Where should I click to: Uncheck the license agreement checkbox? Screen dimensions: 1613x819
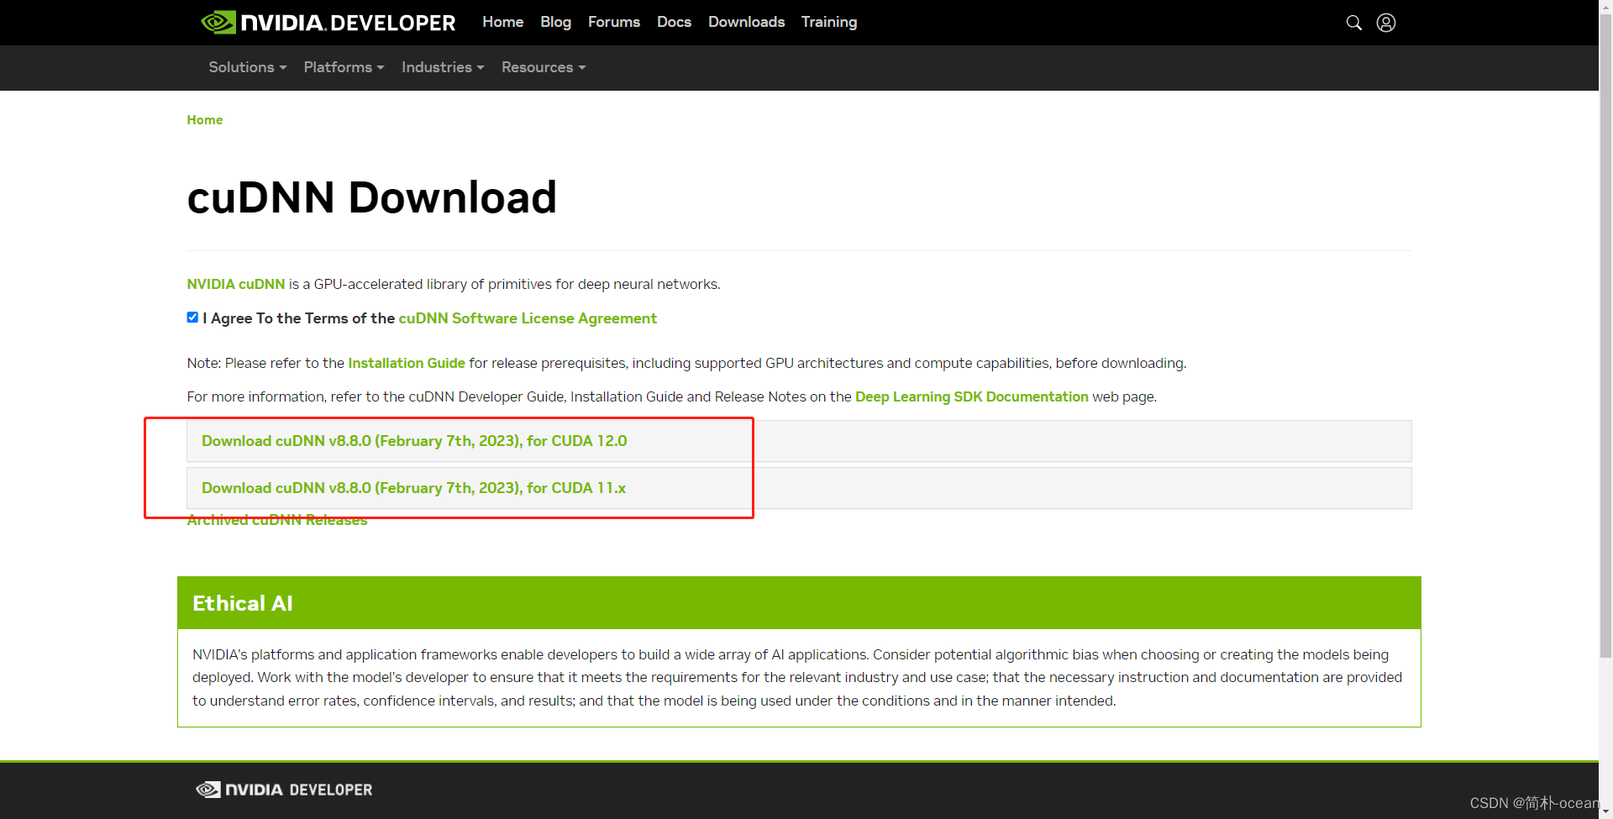click(x=192, y=318)
